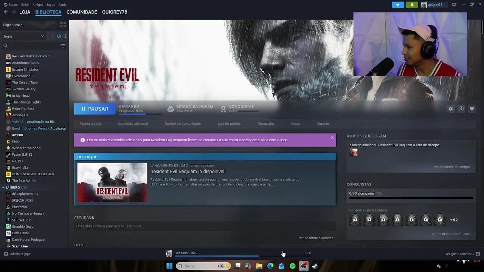The image size is (484, 272).
Task: Open the Discussões game tab
Action: (x=266, y=124)
